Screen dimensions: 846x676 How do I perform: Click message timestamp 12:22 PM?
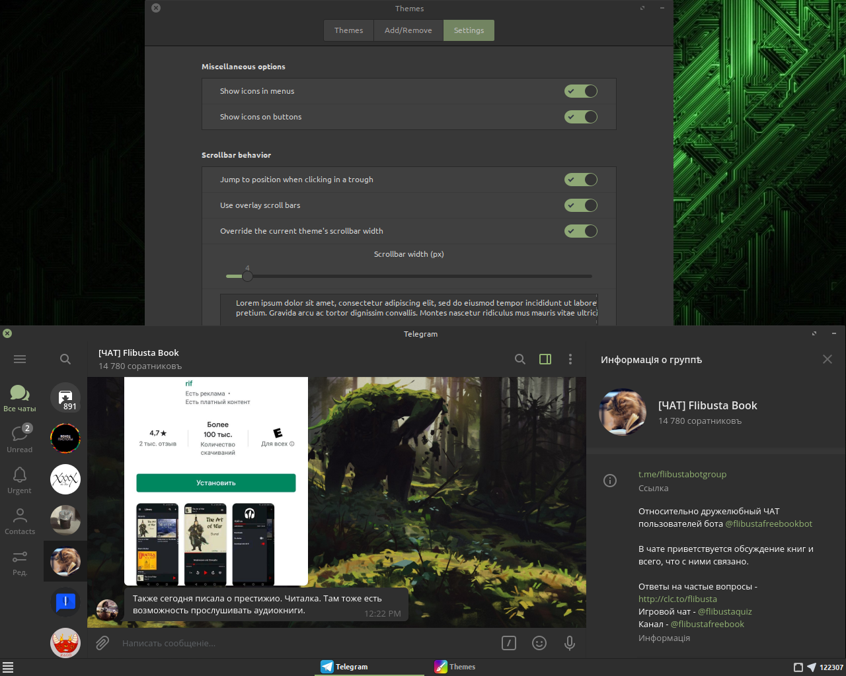tap(383, 613)
